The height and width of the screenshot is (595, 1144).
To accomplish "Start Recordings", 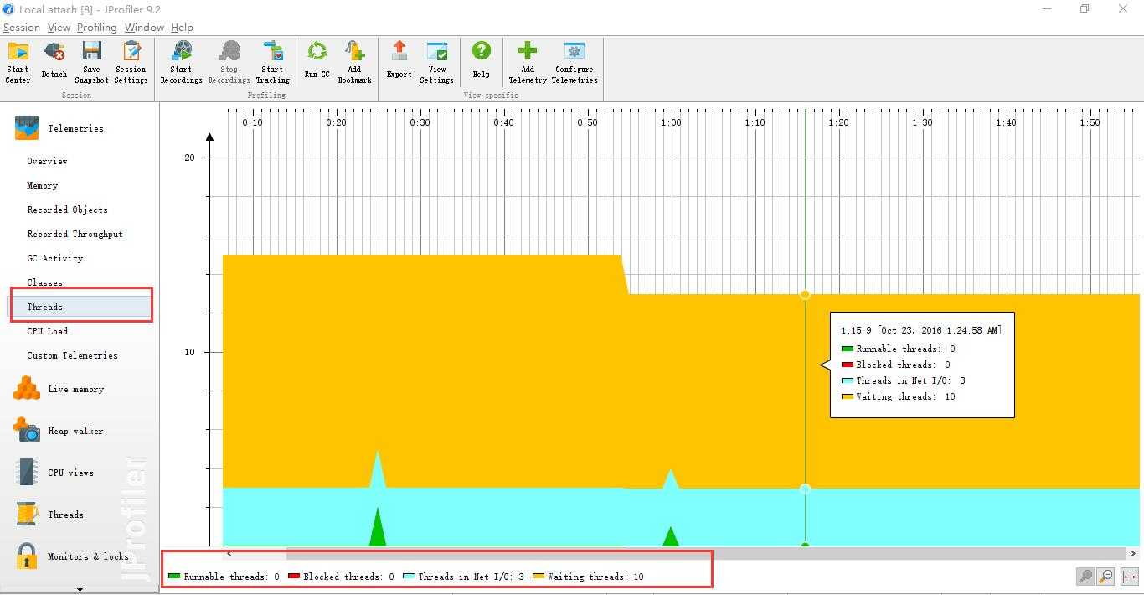I will coord(181,62).
